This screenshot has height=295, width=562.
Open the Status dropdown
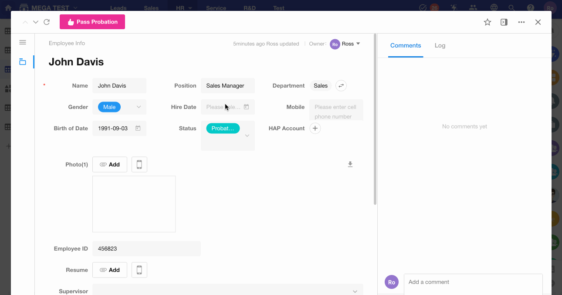[x=247, y=136]
